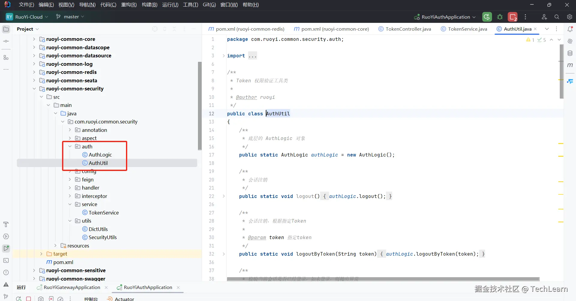Screen dimensions: 576x301
Task: Select opened file in Project tree
Action: point(155,29)
